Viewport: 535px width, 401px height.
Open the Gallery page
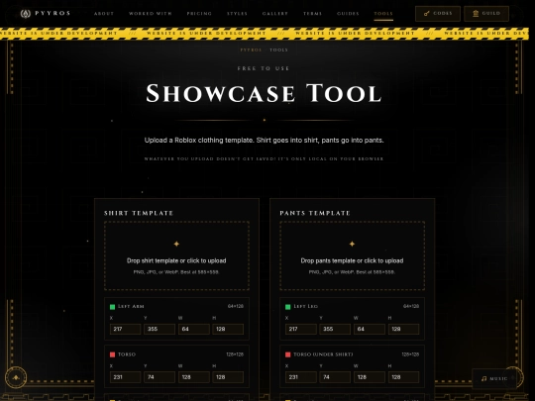[275, 14]
